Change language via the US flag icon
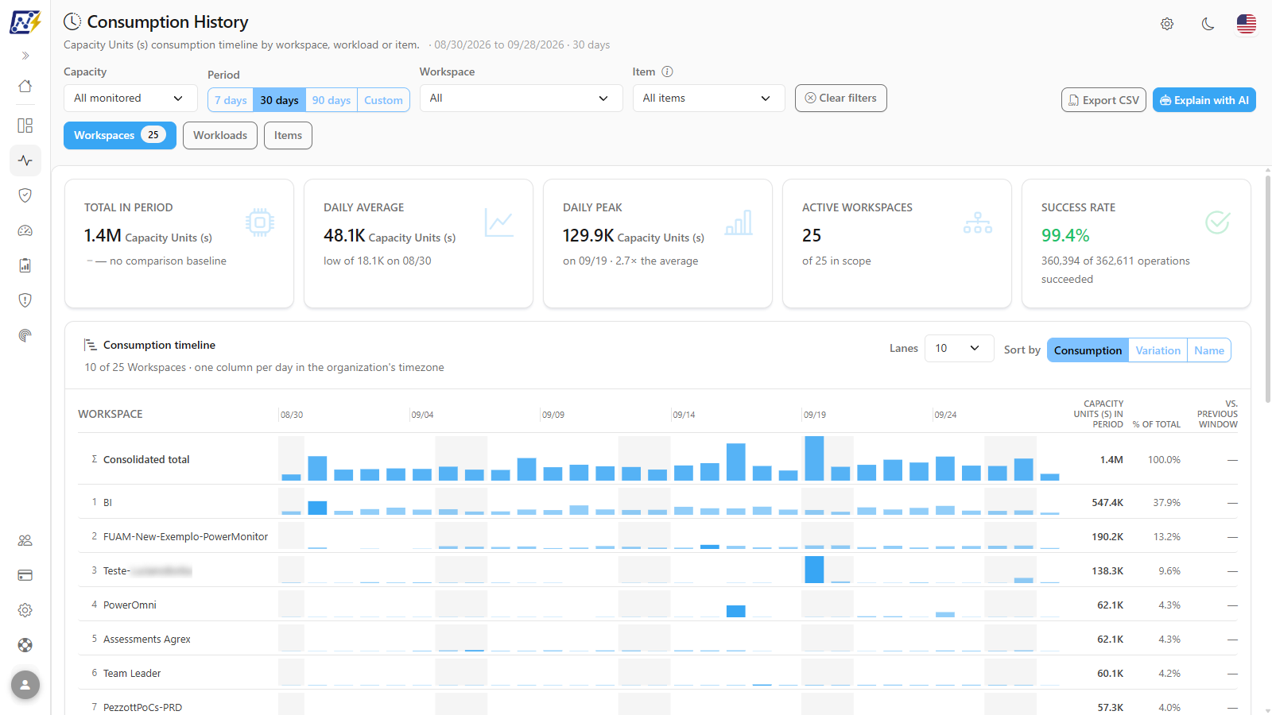 1247,24
